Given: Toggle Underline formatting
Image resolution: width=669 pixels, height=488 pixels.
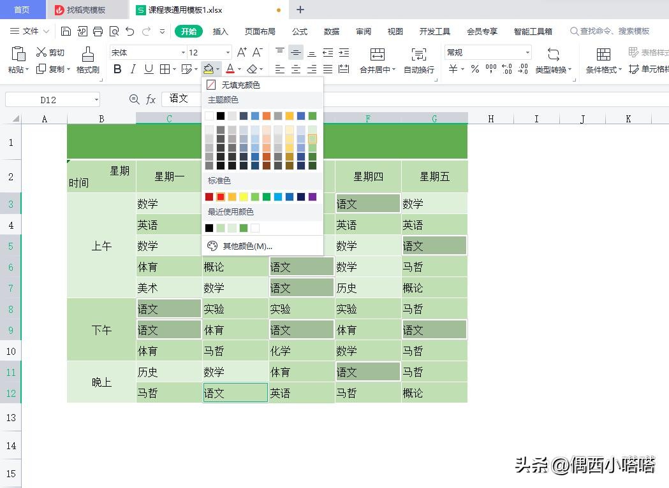Looking at the screenshot, I should point(149,69).
